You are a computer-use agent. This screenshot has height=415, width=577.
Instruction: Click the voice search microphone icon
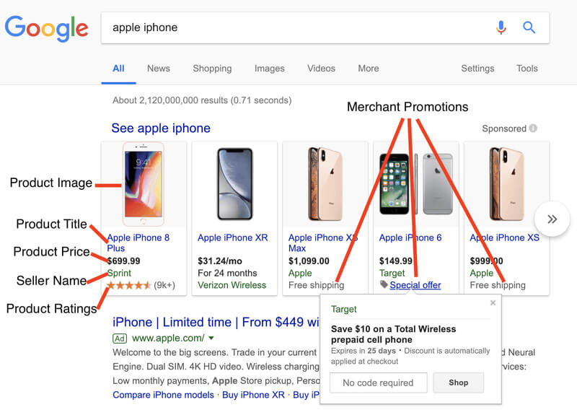click(501, 27)
